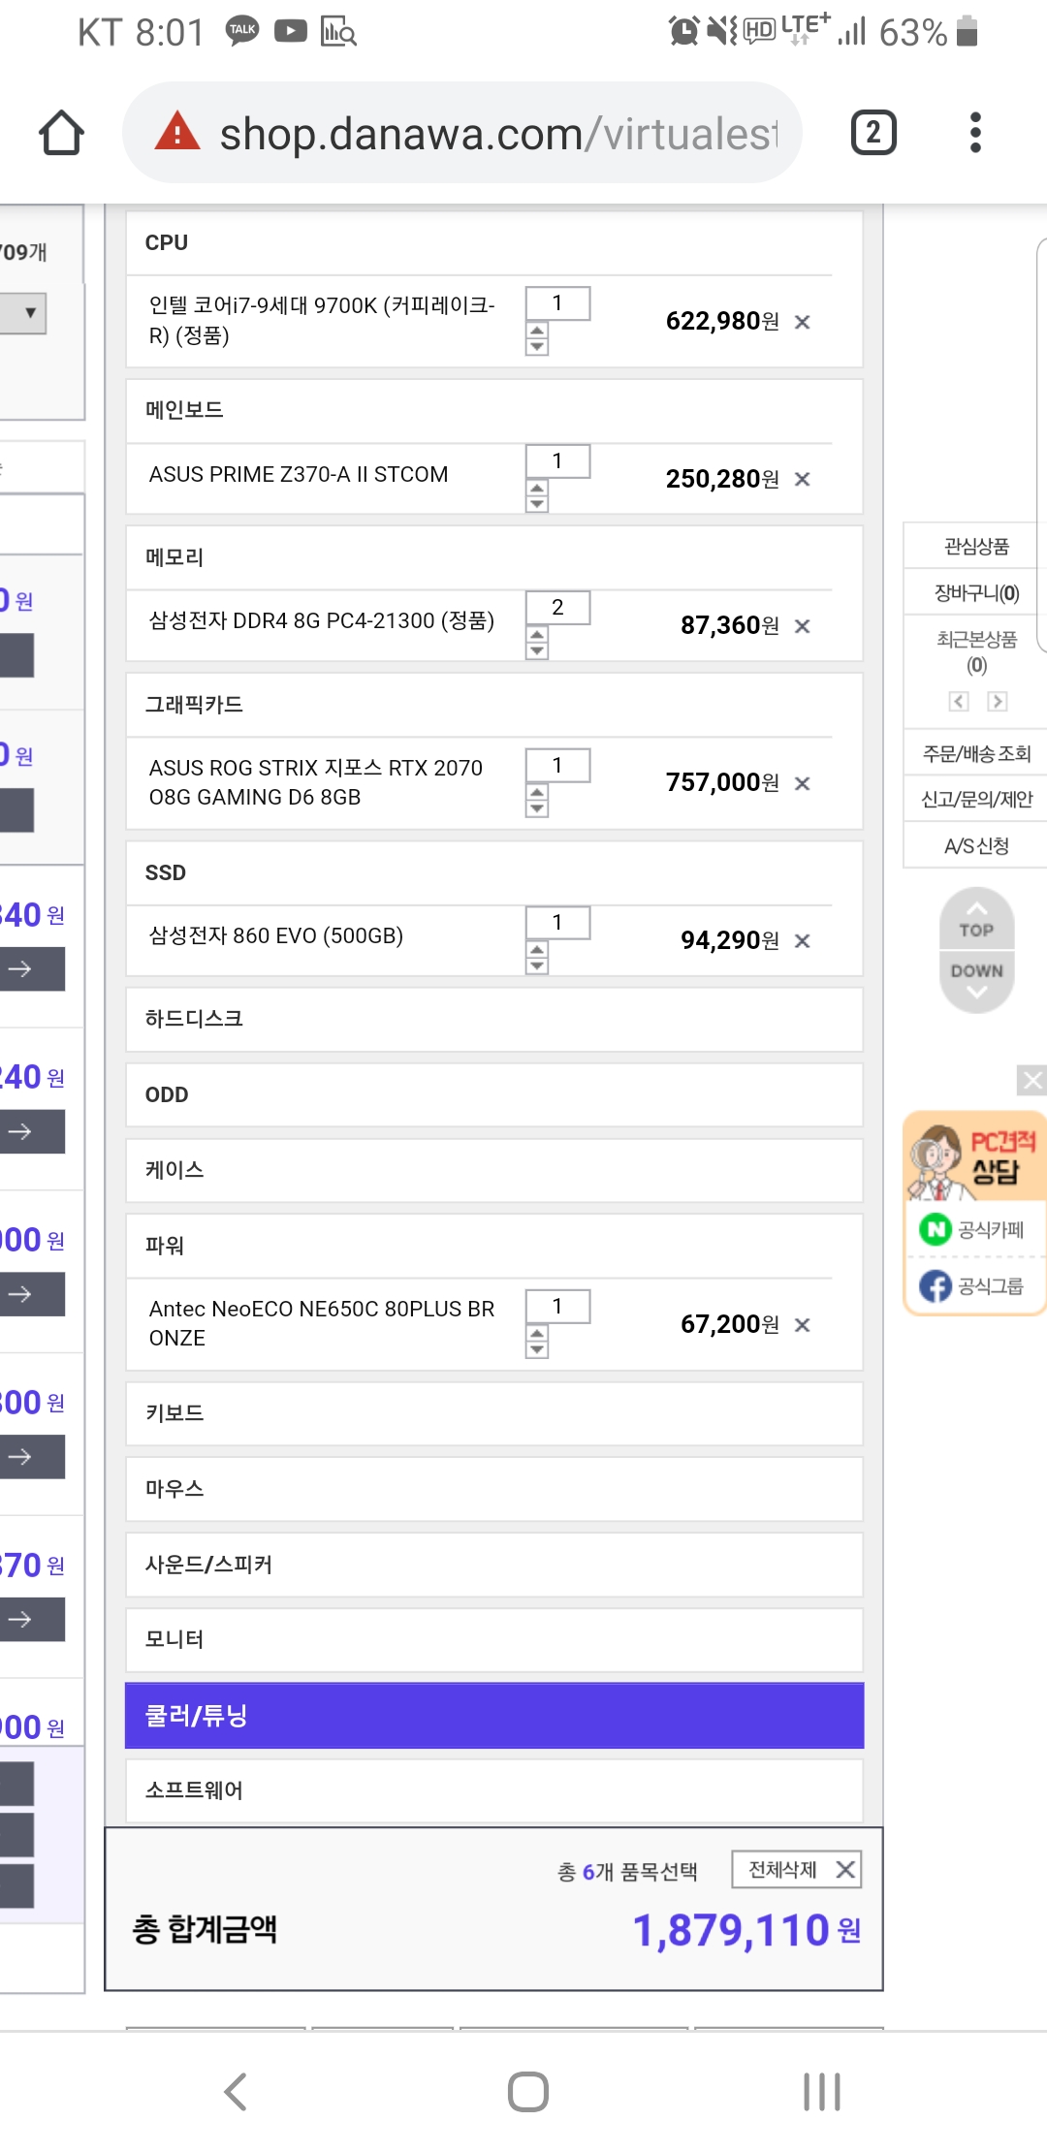Image resolution: width=1047 pixels, height=2152 pixels.
Task: Decrease the Antec power supply quantity
Action: click(x=537, y=1349)
